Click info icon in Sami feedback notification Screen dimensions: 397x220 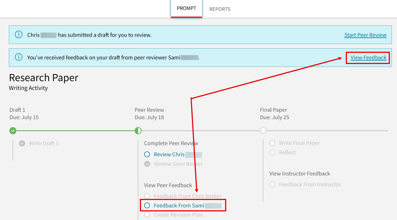pyautogui.click(x=19, y=57)
